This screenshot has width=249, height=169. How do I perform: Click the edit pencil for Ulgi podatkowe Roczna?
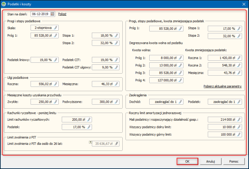56,84
